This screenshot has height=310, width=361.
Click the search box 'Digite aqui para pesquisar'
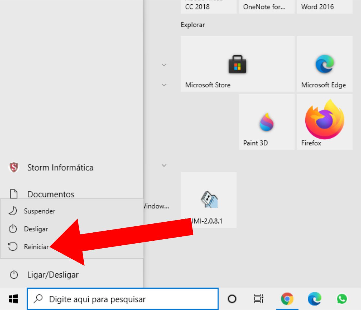click(123, 299)
